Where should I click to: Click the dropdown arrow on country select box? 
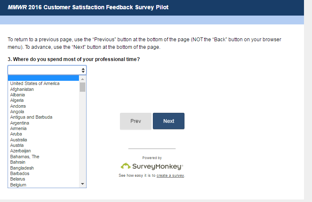click(x=83, y=70)
